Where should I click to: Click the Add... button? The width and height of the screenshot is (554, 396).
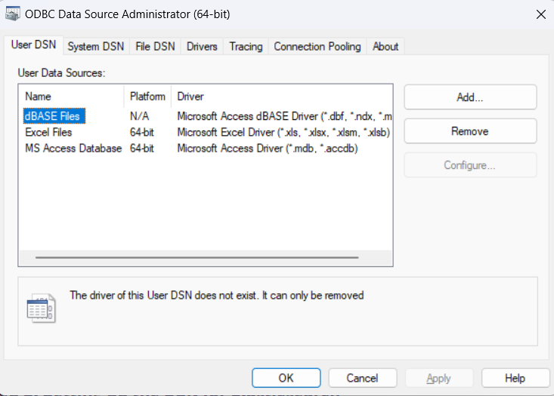point(470,97)
